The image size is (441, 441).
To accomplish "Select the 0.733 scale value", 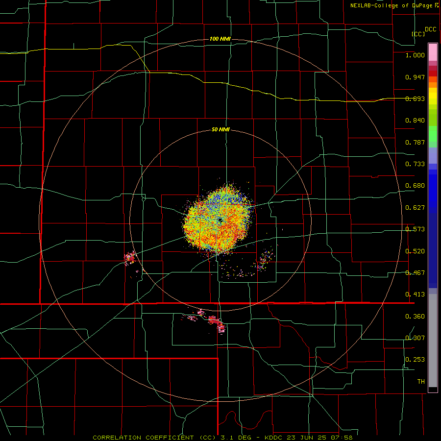I will click(415, 164).
